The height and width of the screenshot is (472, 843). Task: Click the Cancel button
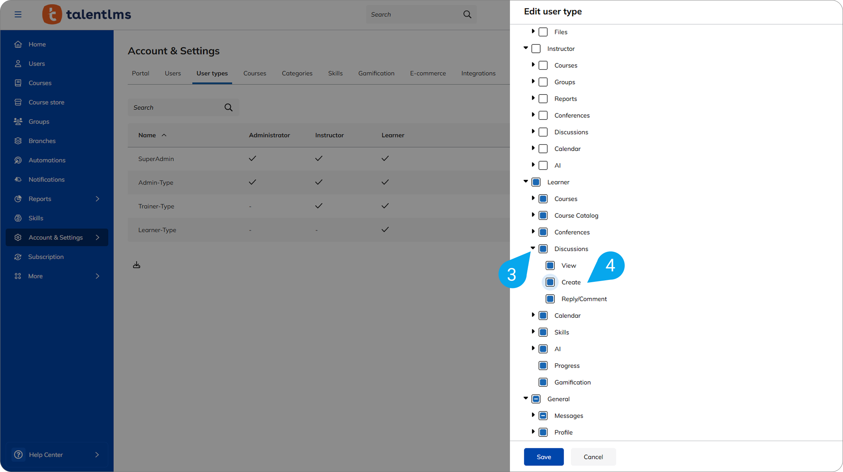coord(593,457)
